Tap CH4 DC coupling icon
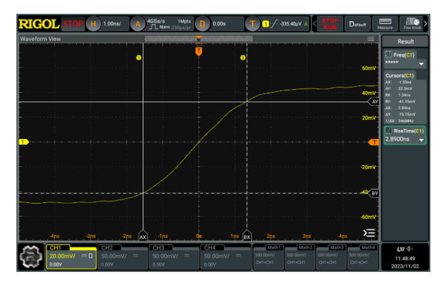The image size is (448, 287). pyautogui.click(x=238, y=256)
